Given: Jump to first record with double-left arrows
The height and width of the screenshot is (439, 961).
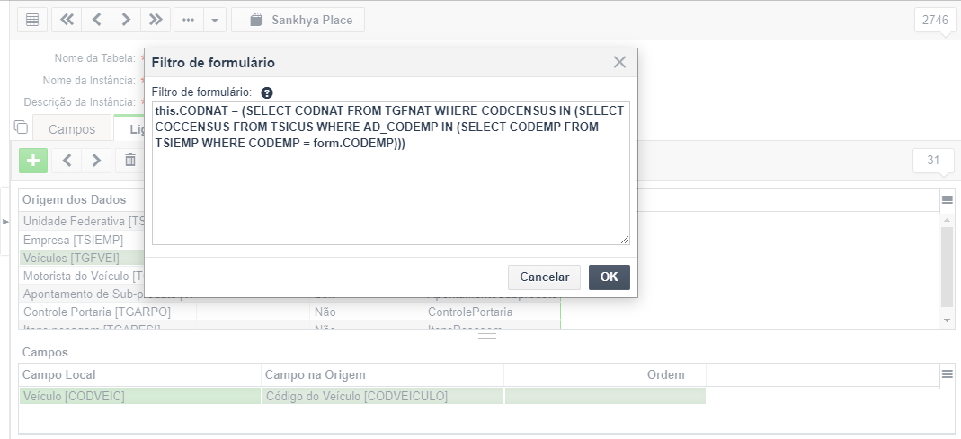Looking at the screenshot, I should click(67, 20).
